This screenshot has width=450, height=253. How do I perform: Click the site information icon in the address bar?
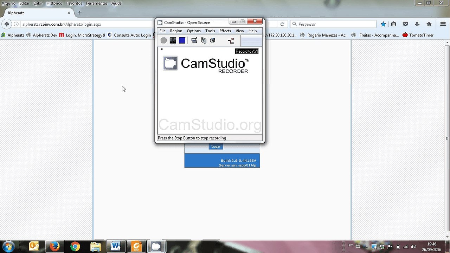pos(16,24)
